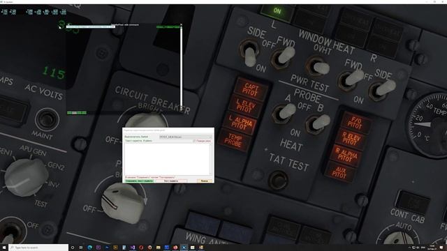
Task: Click the green save button in dialog
Action: pos(139,181)
